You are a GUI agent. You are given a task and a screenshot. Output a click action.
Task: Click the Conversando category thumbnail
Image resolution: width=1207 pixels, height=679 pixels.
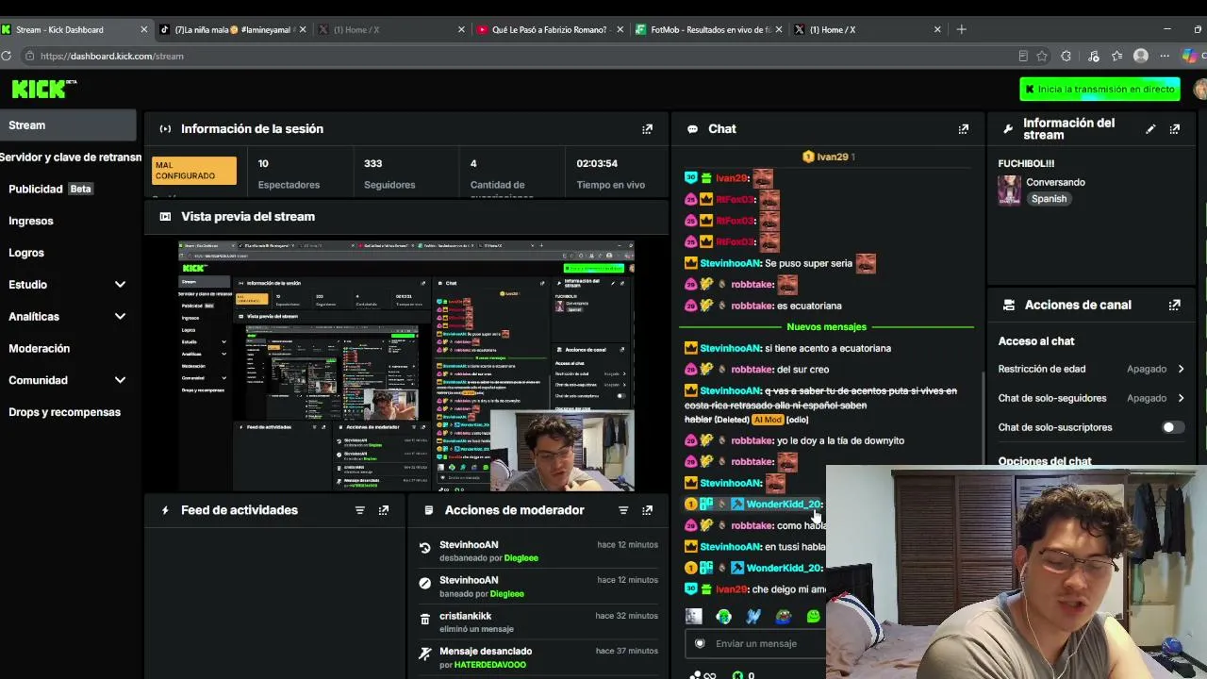[1009, 190]
